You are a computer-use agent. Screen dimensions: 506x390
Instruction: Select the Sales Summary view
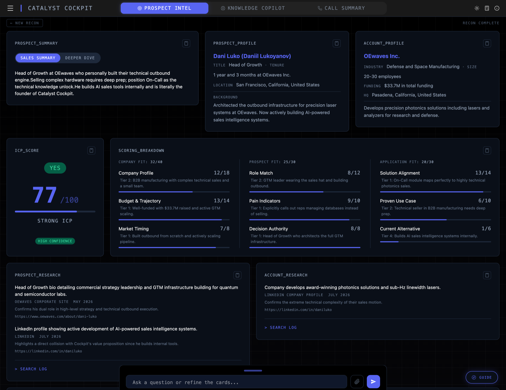tap(38, 58)
